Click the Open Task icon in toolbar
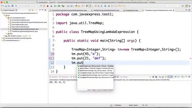 79,6
